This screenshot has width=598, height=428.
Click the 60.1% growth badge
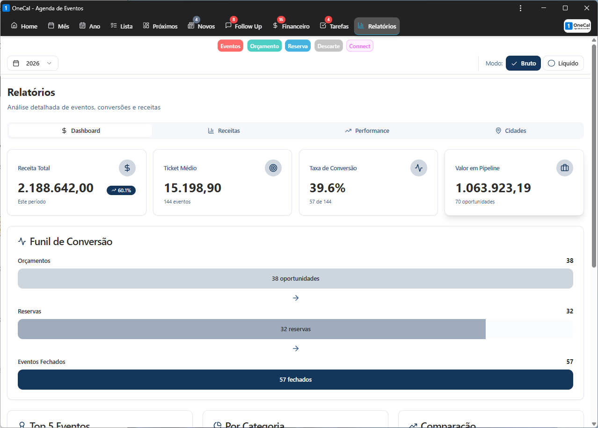point(121,190)
